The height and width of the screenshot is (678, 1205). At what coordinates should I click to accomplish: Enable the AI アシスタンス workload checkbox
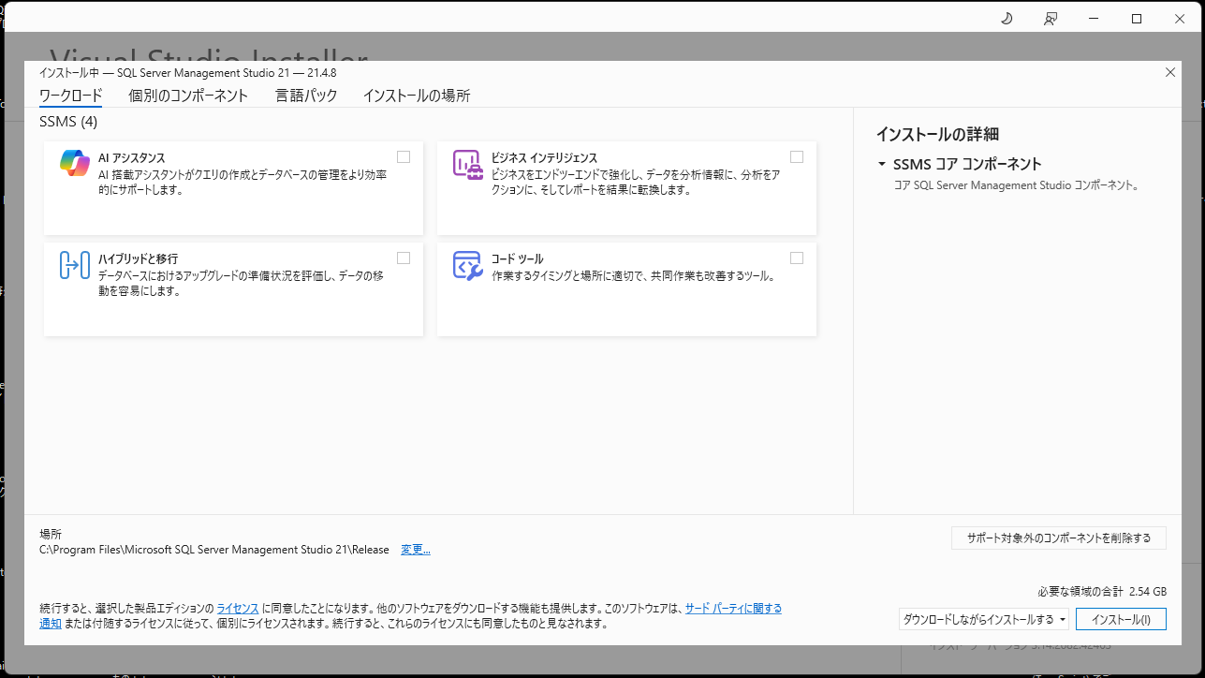404,156
